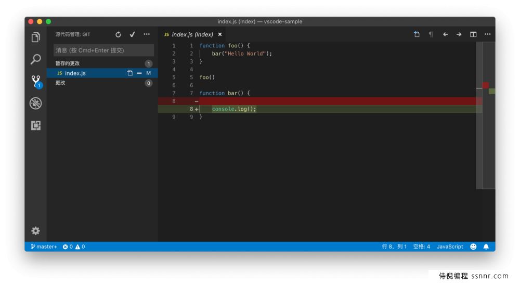
Task: Click the foo() call on line 5
Action: coord(207,78)
